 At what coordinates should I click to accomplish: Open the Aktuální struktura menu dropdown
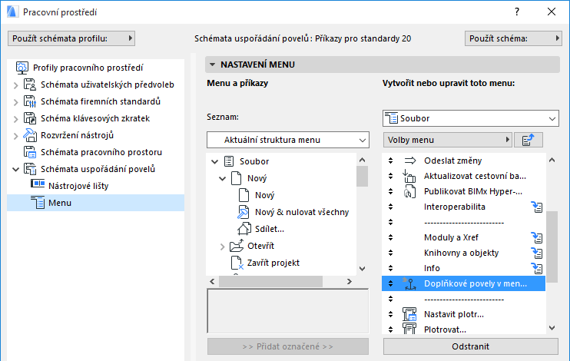pyautogui.click(x=288, y=140)
